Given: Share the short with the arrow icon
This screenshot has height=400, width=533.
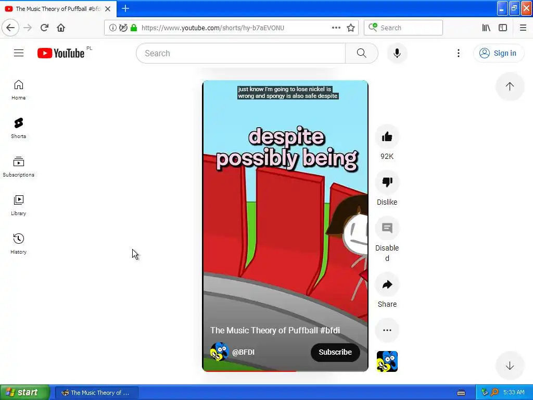Looking at the screenshot, I should pyautogui.click(x=387, y=284).
